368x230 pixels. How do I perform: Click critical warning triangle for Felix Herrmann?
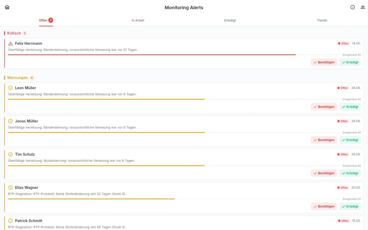coord(10,43)
